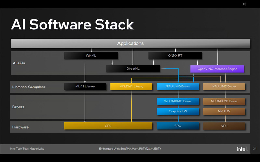Viewport: 260px width, 162px height.
Task: Click the MKLDNN Library box
Action: [x=131, y=87]
